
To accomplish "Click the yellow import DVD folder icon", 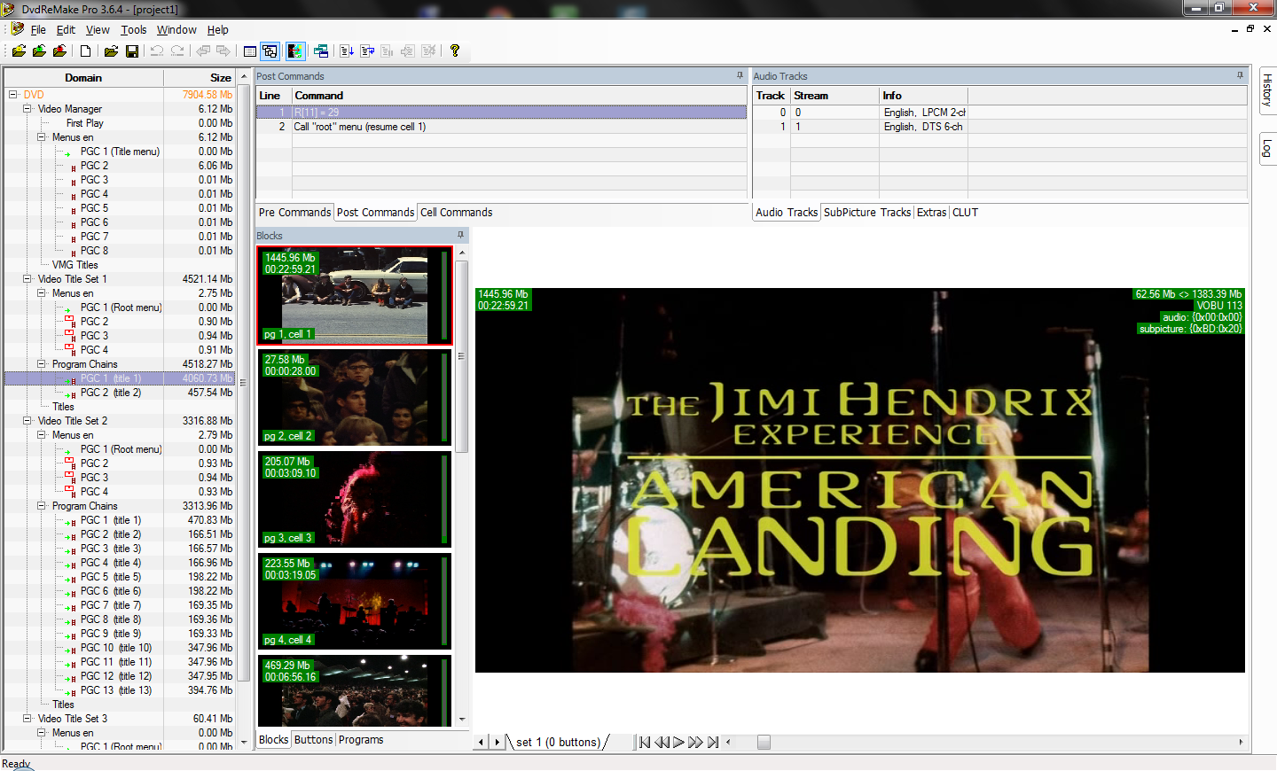I will coord(19,51).
